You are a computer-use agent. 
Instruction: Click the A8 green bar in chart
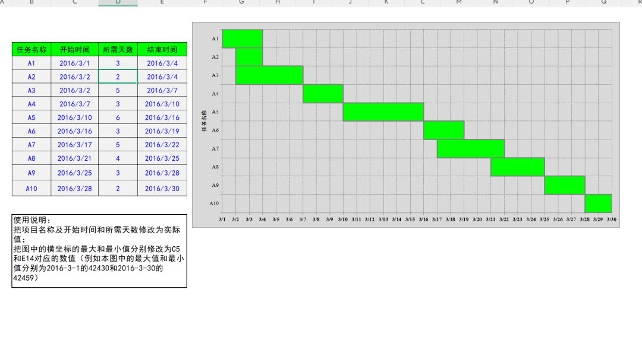pyautogui.click(x=517, y=167)
